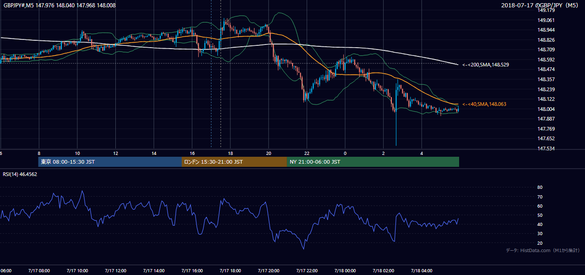Click the 7/17 12:00 time label

115,271
